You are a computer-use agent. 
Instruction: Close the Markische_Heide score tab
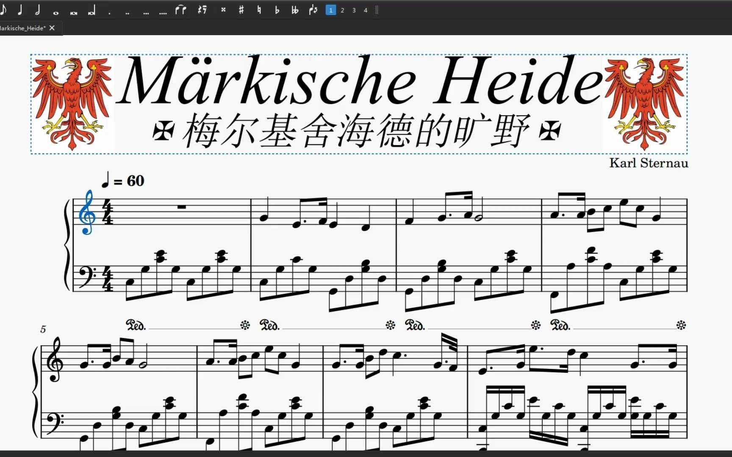(52, 28)
